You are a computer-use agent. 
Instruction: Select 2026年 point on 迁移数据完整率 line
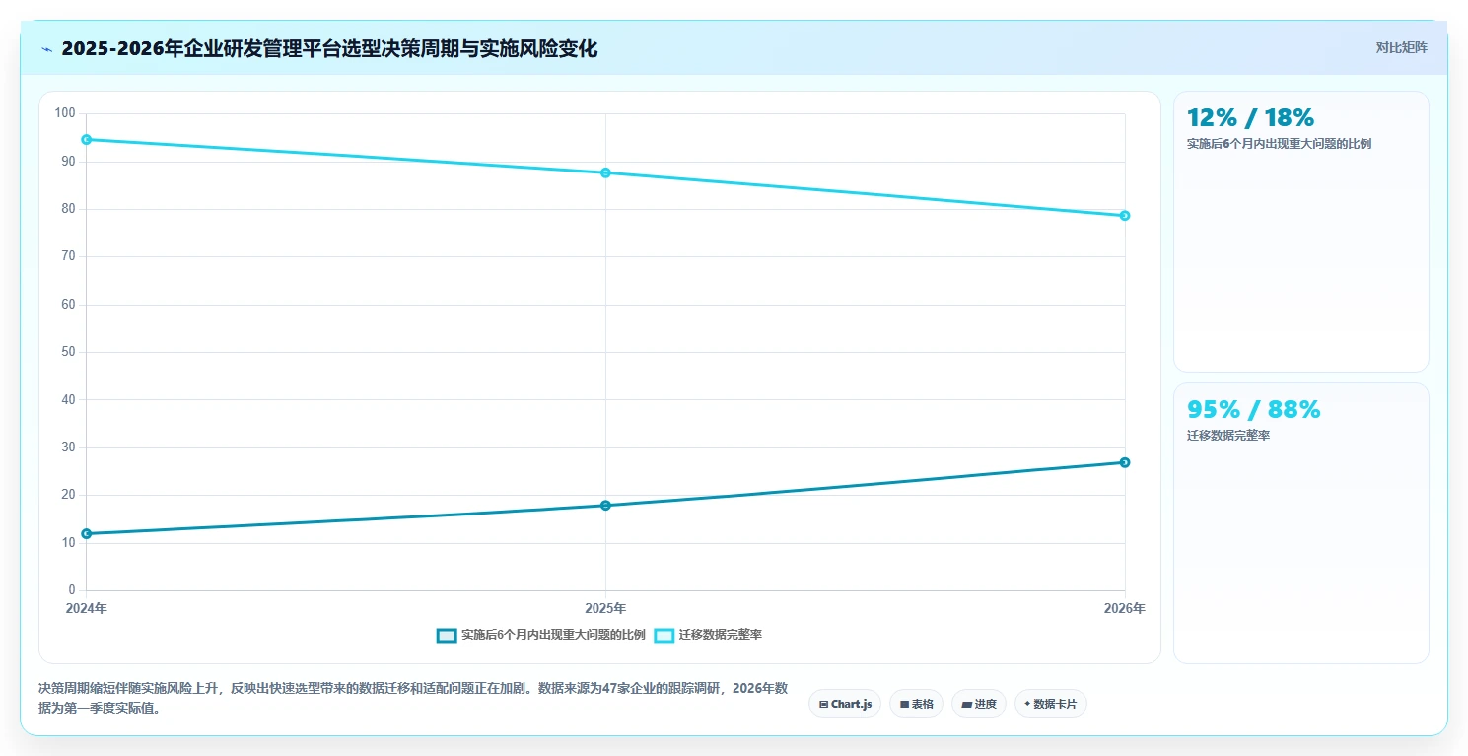[1125, 216]
